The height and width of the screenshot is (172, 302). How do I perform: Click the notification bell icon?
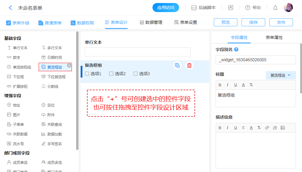[275, 8]
